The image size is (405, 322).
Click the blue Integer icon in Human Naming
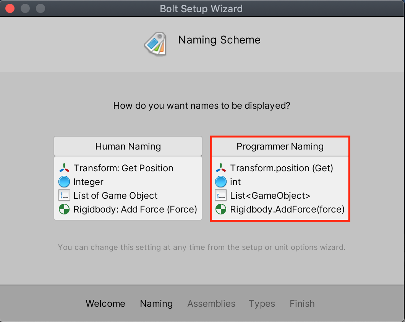pyautogui.click(x=64, y=182)
